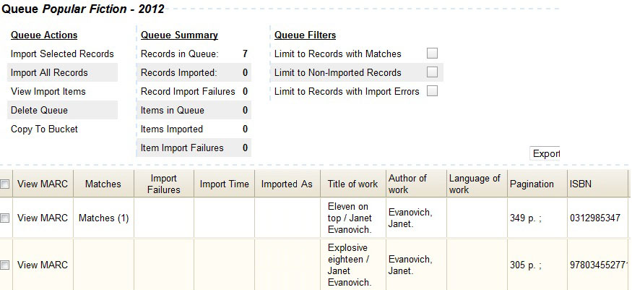
Task: Click the Author of work column header
Action: (x=407, y=184)
